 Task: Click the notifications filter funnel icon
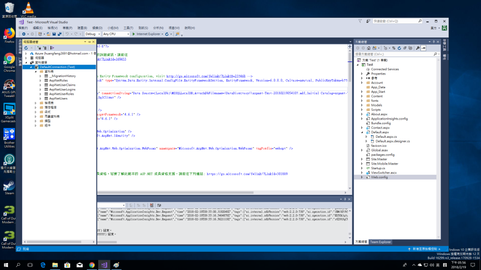coord(360,21)
